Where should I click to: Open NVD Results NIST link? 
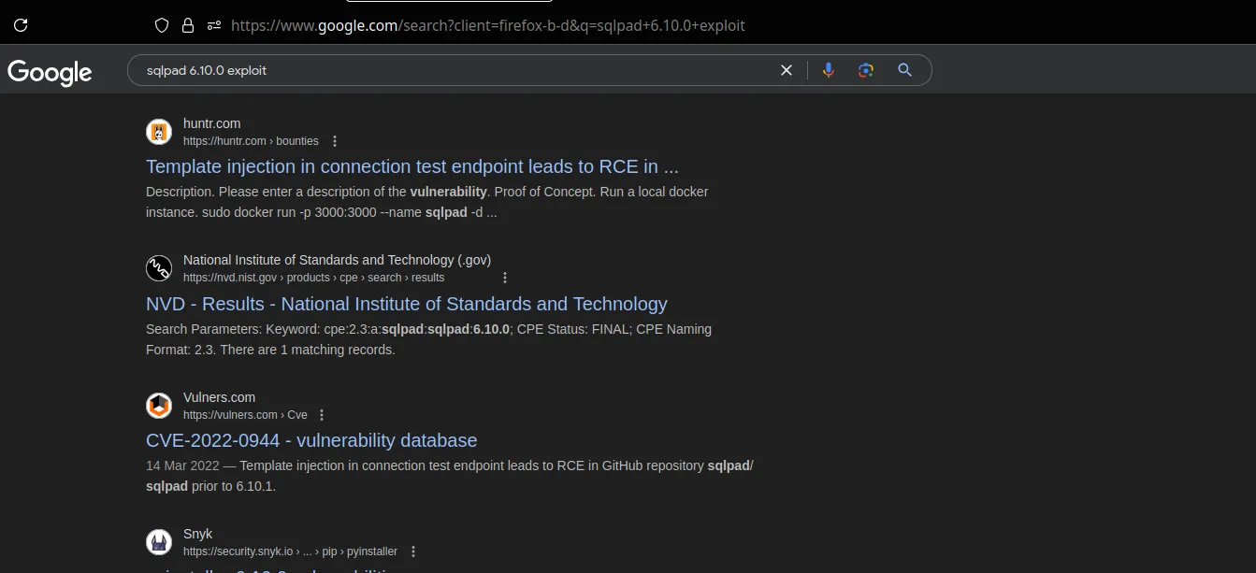(x=407, y=304)
